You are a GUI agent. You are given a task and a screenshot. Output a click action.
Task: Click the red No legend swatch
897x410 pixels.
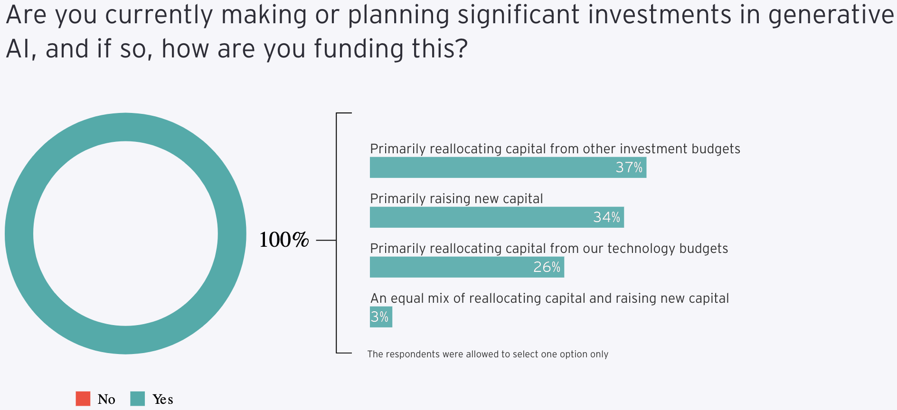click(83, 399)
